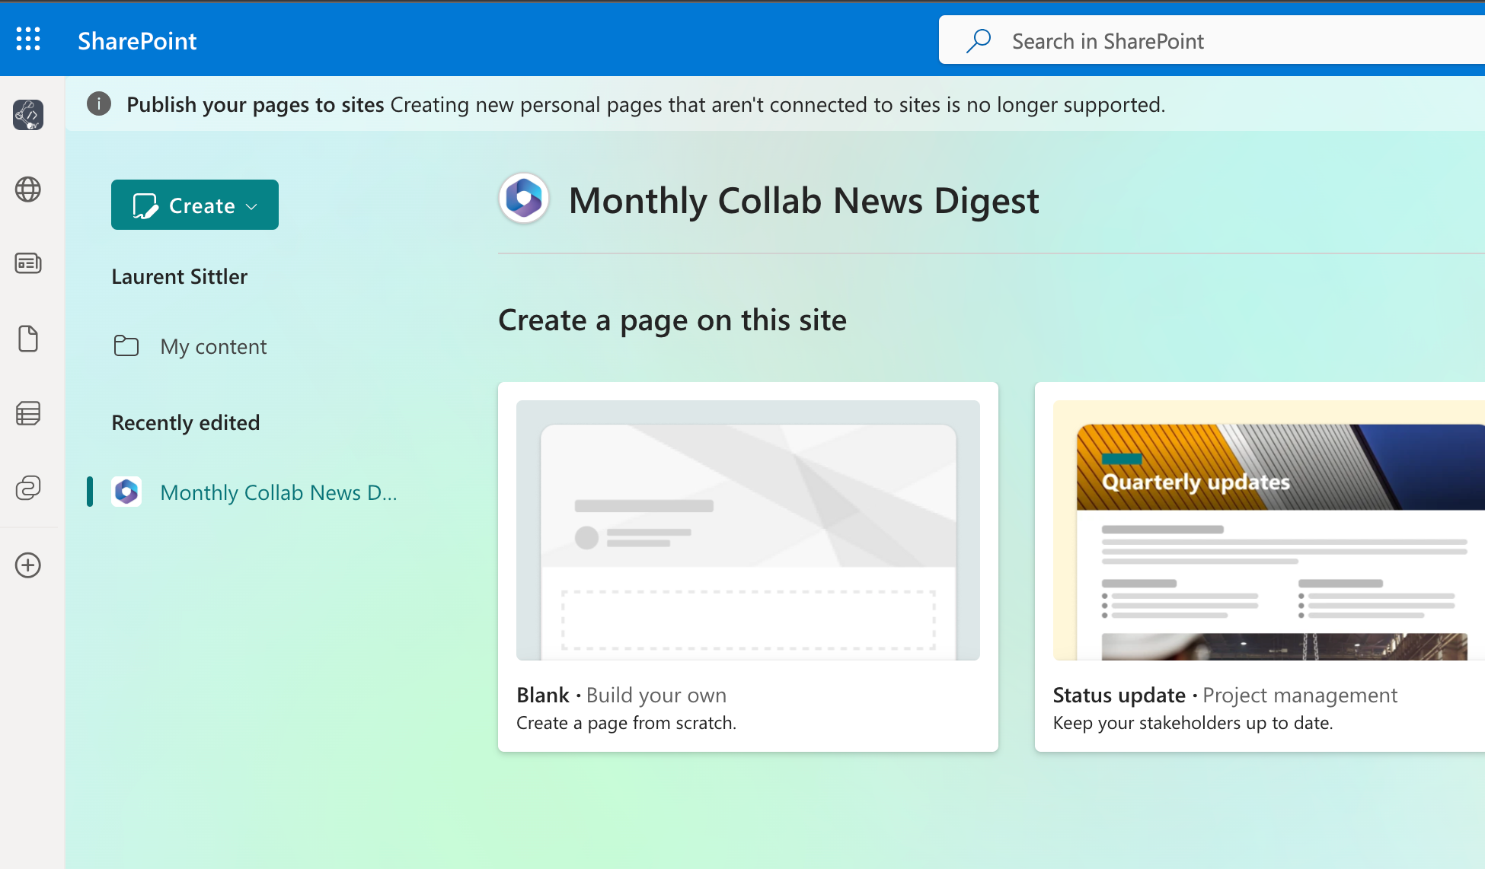Image resolution: width=1485 pixels, height=869 pixels.
Task: Click the Monthly Collab News Digest title
Action: (x=803, y=201)
